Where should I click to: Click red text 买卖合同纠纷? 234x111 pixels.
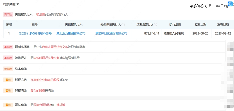pyautogui.click(x=42, y=105)
